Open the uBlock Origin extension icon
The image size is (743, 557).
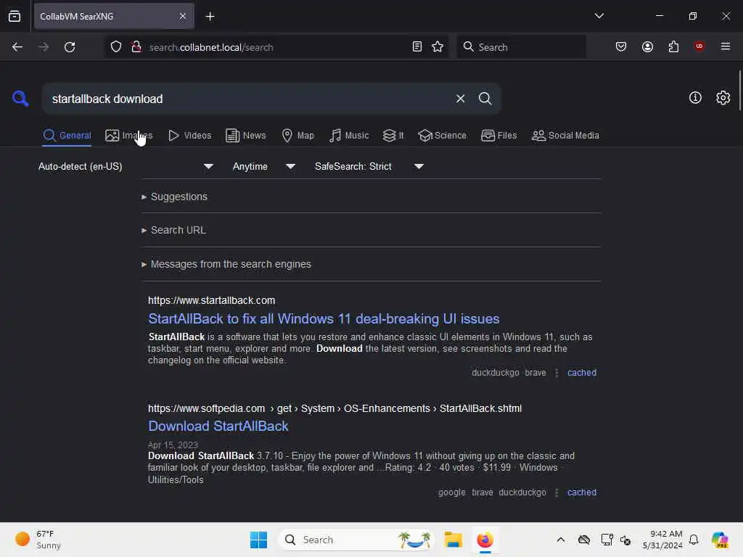(x=699, y=46)
